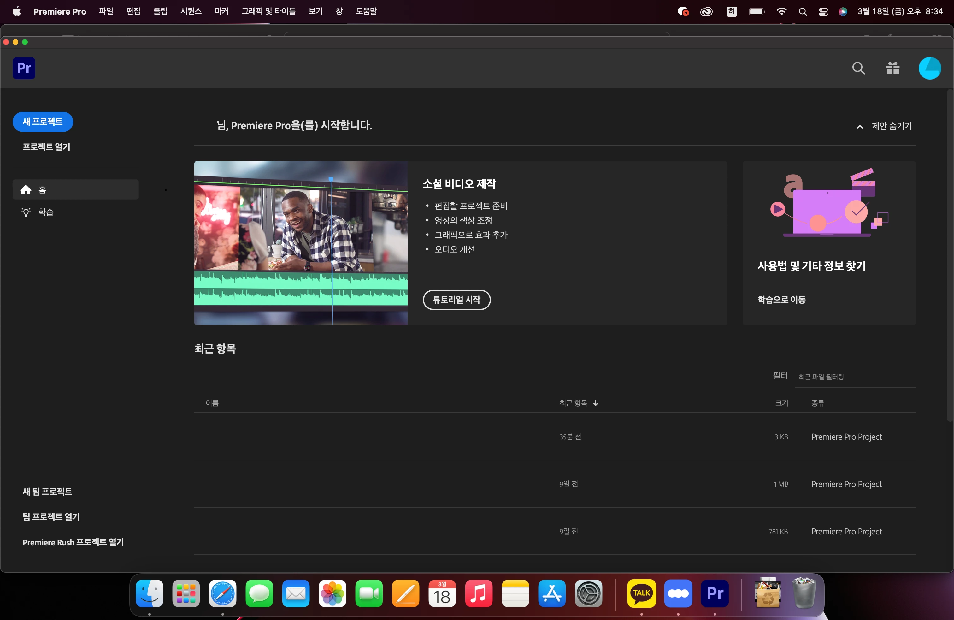954x620 pixels.
Task: Click the search magnifier icon in Premiere header
Action: tap(858, 68)
